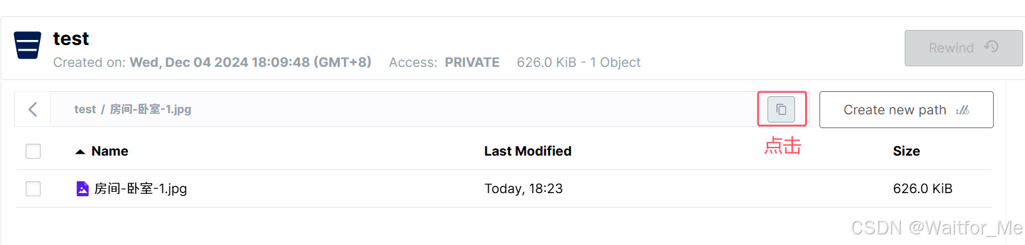
Task: Sort objects by Name column header
Action: (x=110, y=151)
